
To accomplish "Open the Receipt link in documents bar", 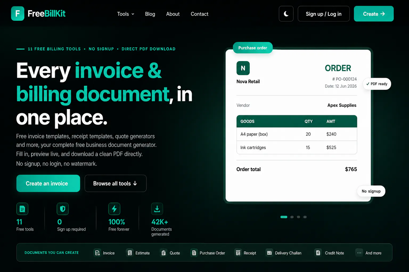I will coord(250,253).
